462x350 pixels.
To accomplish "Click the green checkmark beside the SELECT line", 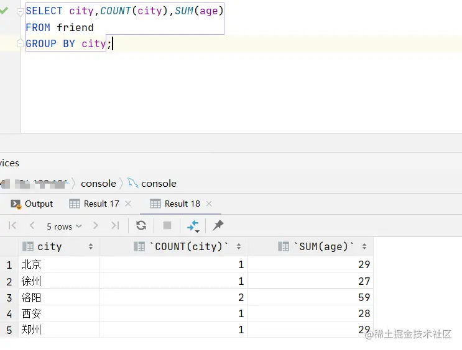I will click(4, 11).
